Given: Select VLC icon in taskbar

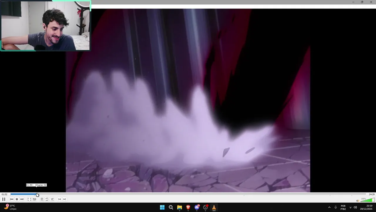Looking at the screenshot, I should (214, 207).
